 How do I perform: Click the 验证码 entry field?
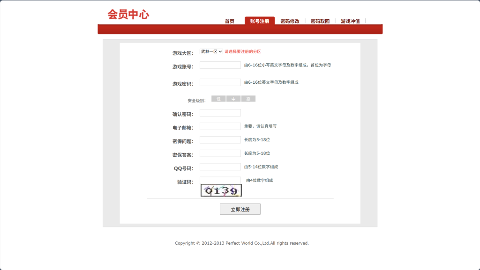click(x=220, y=180)
